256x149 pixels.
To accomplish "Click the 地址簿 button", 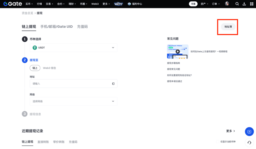I will tap(228, 26).
